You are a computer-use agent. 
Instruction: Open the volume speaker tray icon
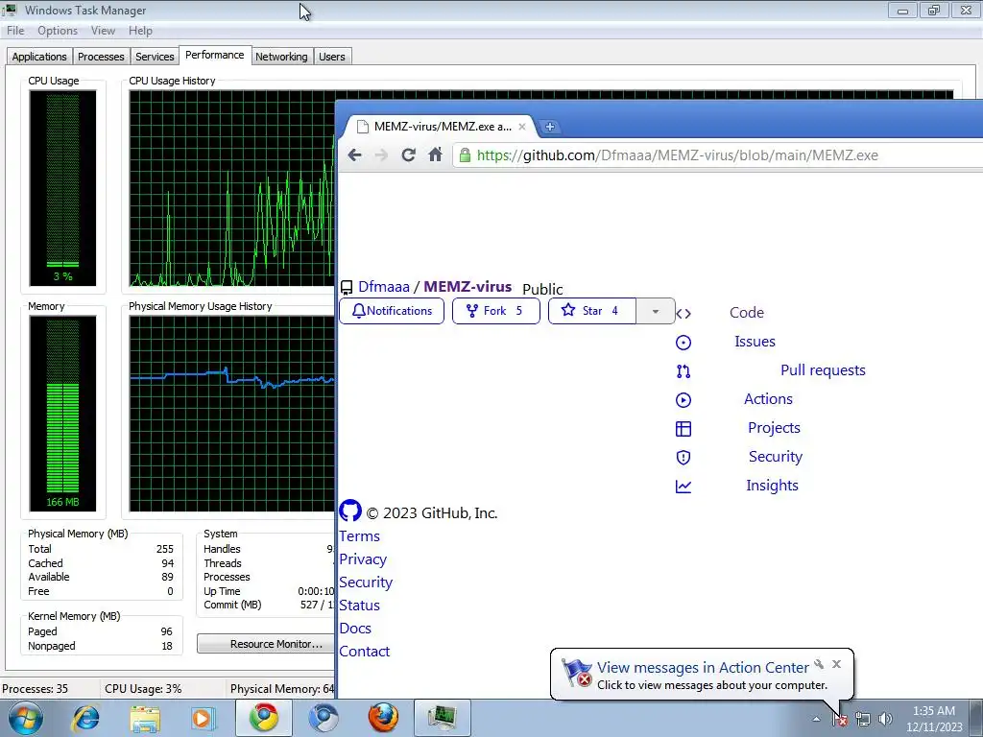[x=885, y=719]
